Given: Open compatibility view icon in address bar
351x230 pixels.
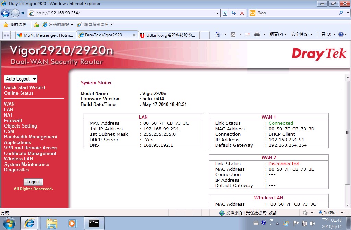Looking at the screenshot, I should (225, 13).
